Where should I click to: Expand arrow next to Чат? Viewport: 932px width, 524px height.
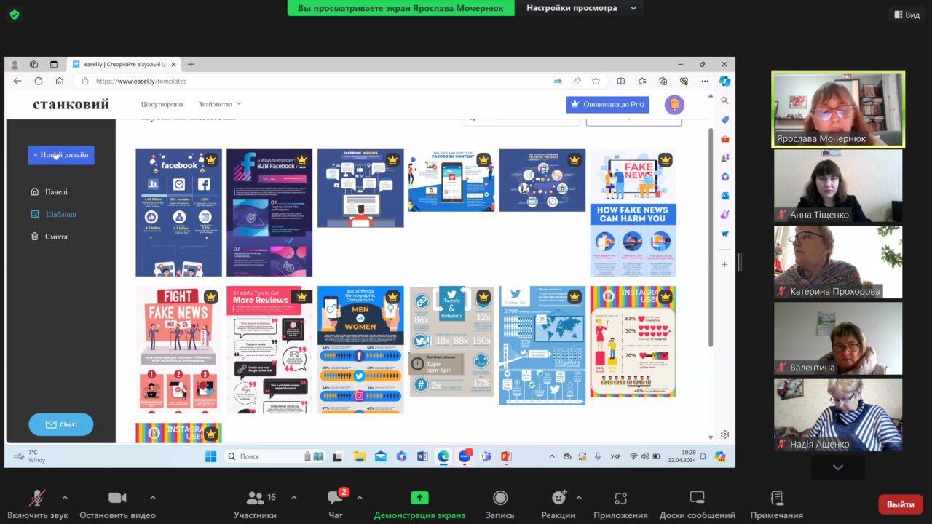tap(359, 498)
